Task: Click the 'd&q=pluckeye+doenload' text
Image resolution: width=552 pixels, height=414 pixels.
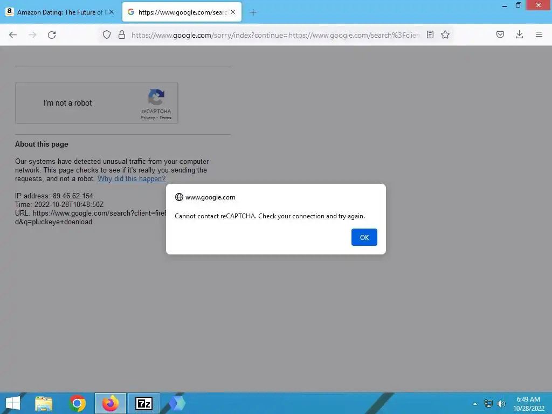Action: click(x=53, y=222)
